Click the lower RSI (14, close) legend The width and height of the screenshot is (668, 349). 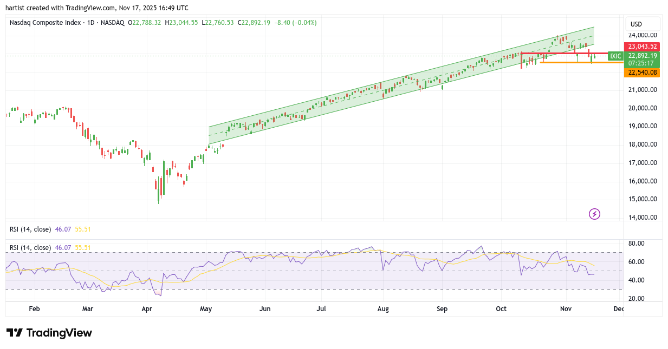(30, 247)
